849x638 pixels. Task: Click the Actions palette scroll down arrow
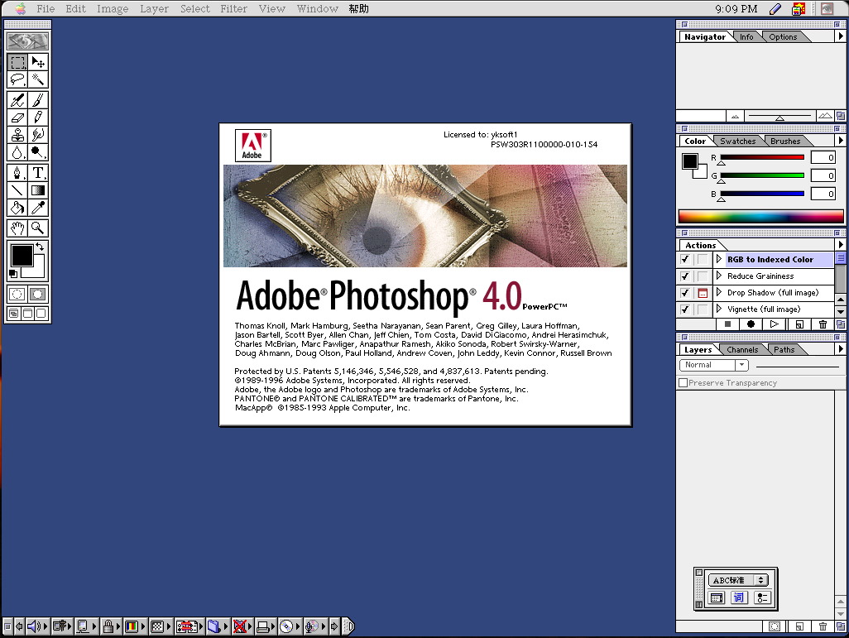coord(841,311)
